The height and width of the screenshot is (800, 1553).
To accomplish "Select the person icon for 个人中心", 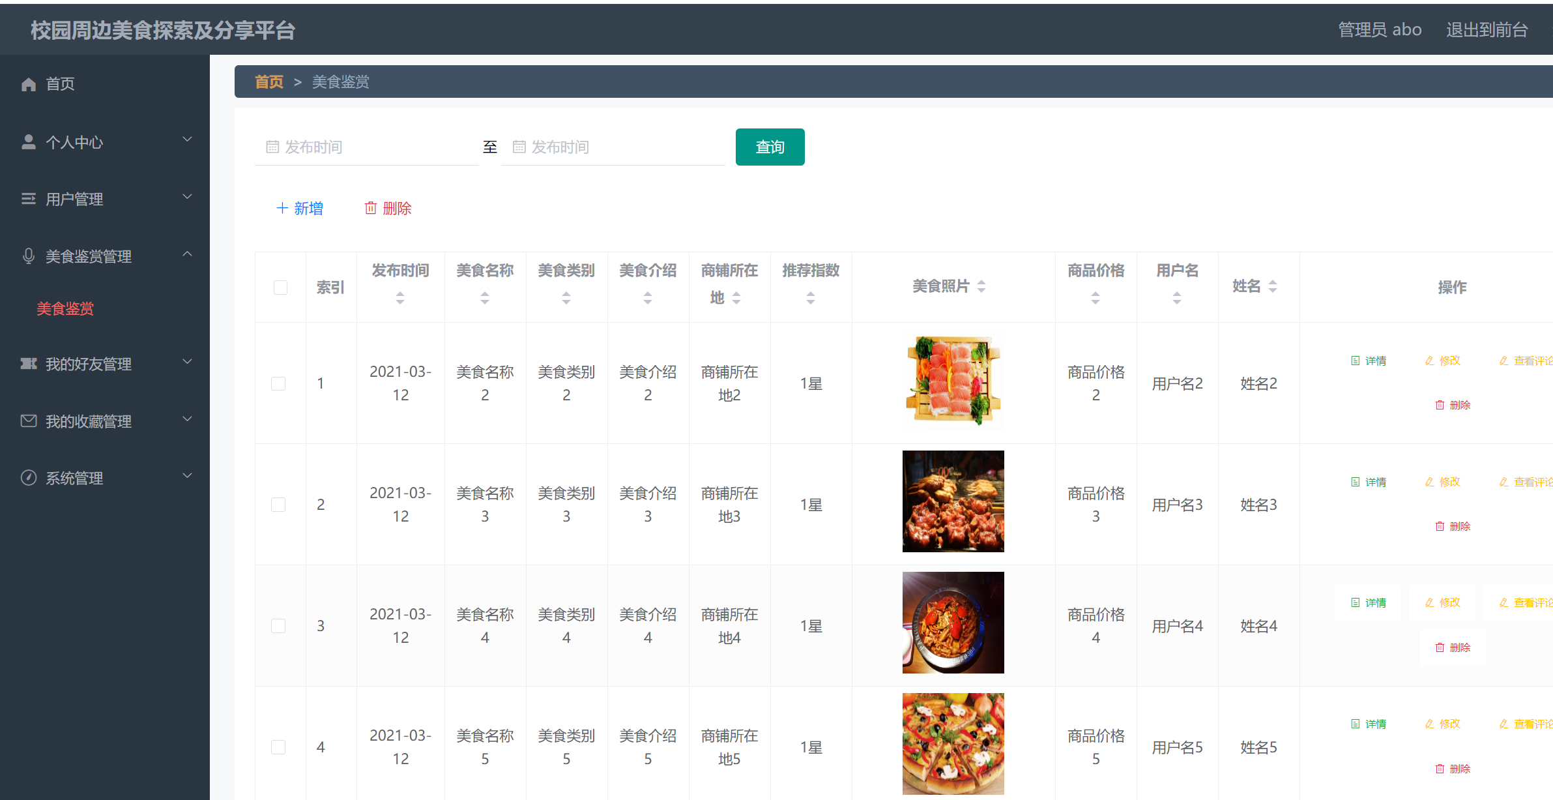I will coord(28,141).
